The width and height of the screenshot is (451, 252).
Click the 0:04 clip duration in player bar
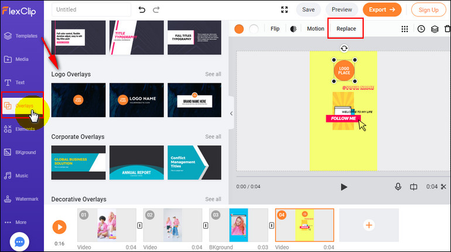point(432,187)
